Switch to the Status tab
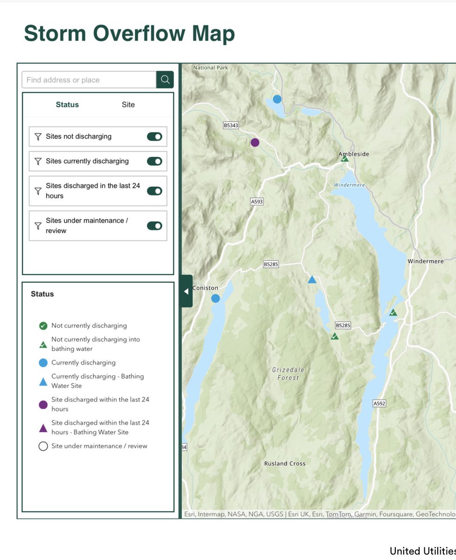Image resolution: width=456 pixels, height=560 pixels. (67, 105)
